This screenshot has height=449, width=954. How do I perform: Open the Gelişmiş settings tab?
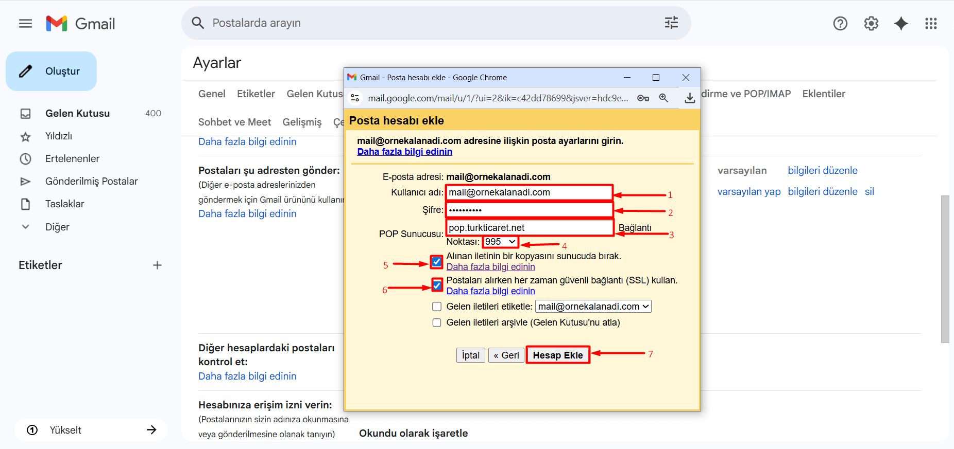click(x=302, y=122)
